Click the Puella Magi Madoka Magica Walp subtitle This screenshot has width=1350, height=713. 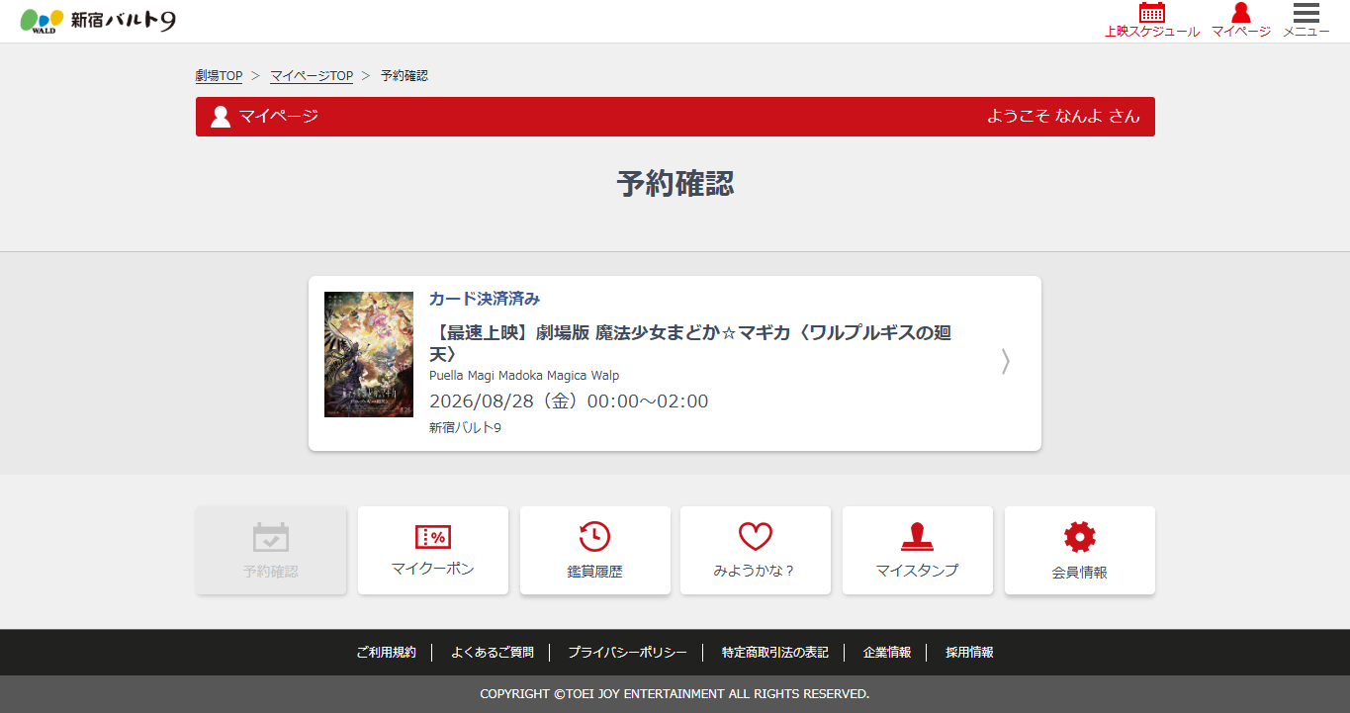[524, 375]
